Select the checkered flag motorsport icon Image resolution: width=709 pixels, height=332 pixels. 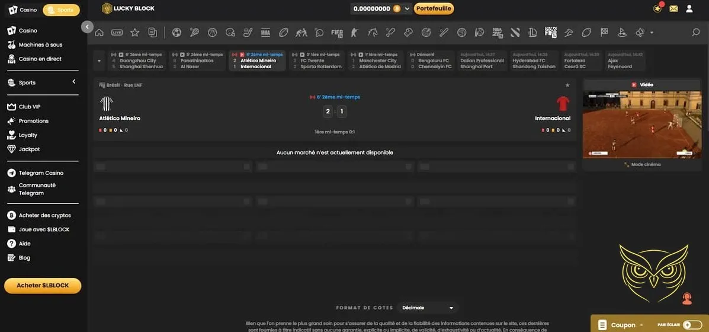(x=604, y=33)
